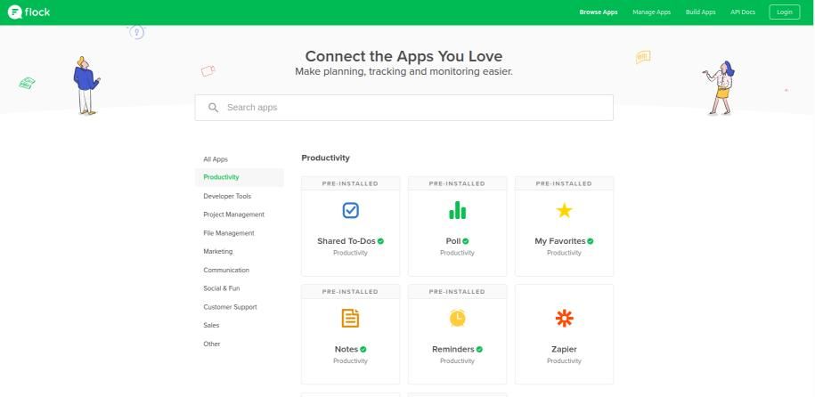This screenshot has height=397, width=815.
Task: Show Customer Support apps
Action: 230,307
